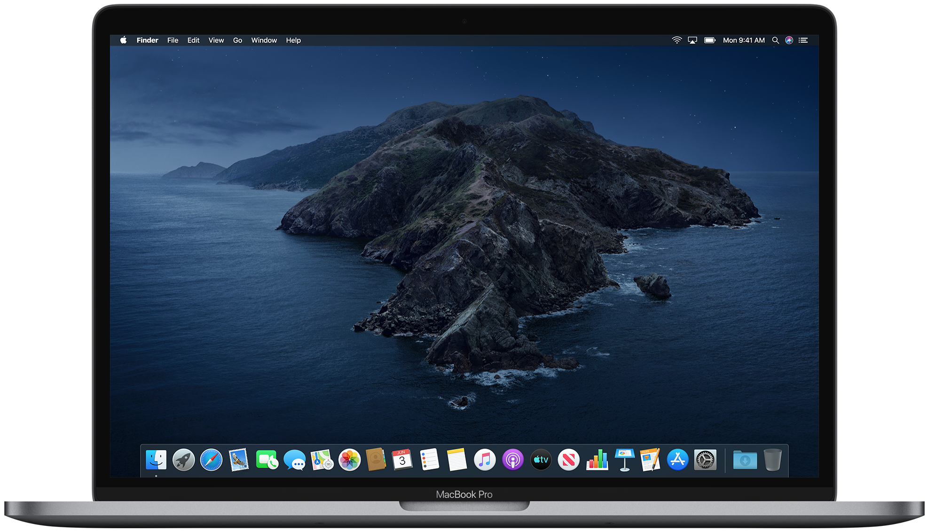The height and width of the screenshot is (532, 928).
Task: Open Mail stamp icon in Dock
Action: pyautogui.click(x=239, y=460)
